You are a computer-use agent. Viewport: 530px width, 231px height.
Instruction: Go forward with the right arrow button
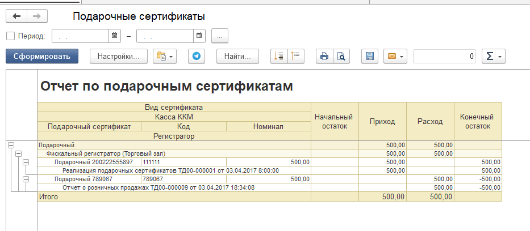point(37,16)
